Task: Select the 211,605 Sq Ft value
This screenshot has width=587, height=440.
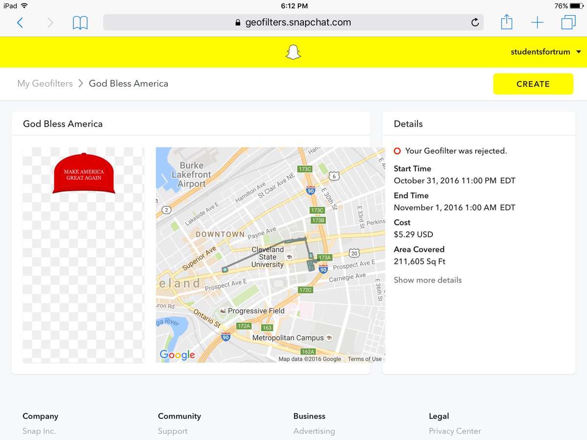Action: 420,262
